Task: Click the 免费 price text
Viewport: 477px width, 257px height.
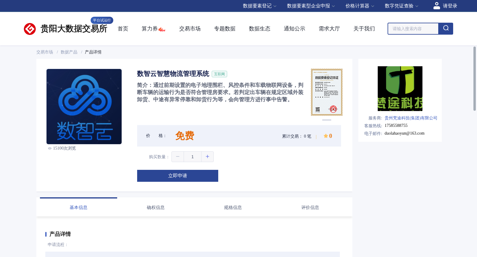Action: point(185,136)
